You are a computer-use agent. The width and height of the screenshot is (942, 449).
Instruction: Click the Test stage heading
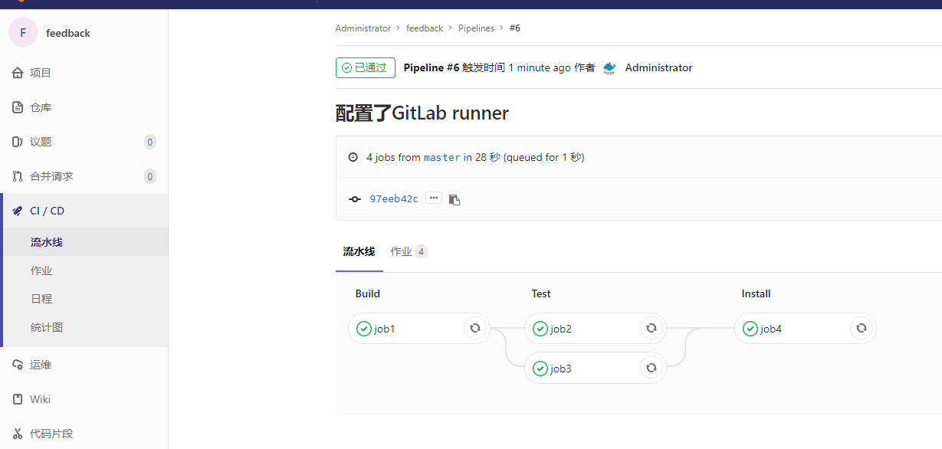click(541, 293)
